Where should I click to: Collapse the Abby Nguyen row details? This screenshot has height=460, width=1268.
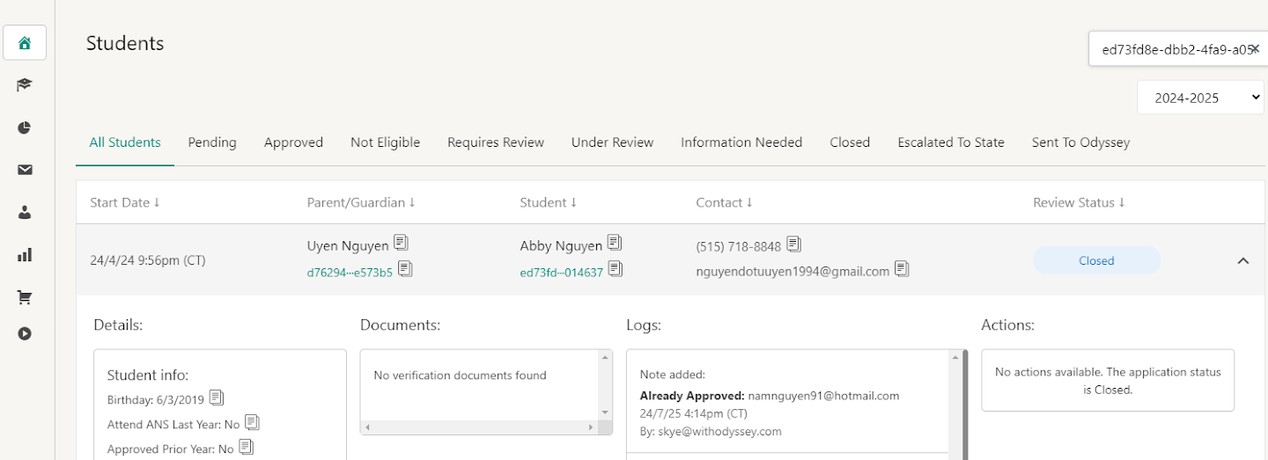pyautogui.click(x=1243, y=260)
